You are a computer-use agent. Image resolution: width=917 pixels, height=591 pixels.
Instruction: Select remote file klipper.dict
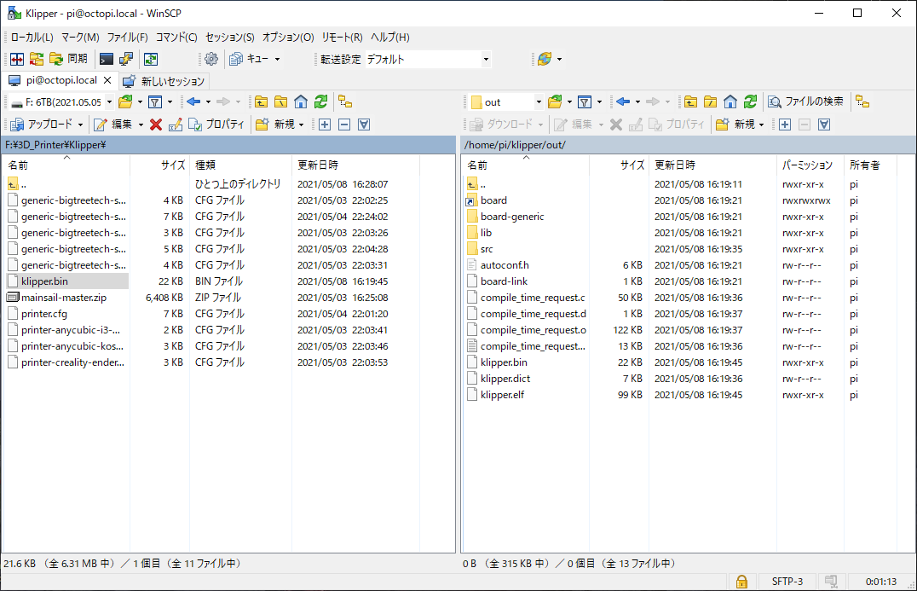click(x=505, y=379)
